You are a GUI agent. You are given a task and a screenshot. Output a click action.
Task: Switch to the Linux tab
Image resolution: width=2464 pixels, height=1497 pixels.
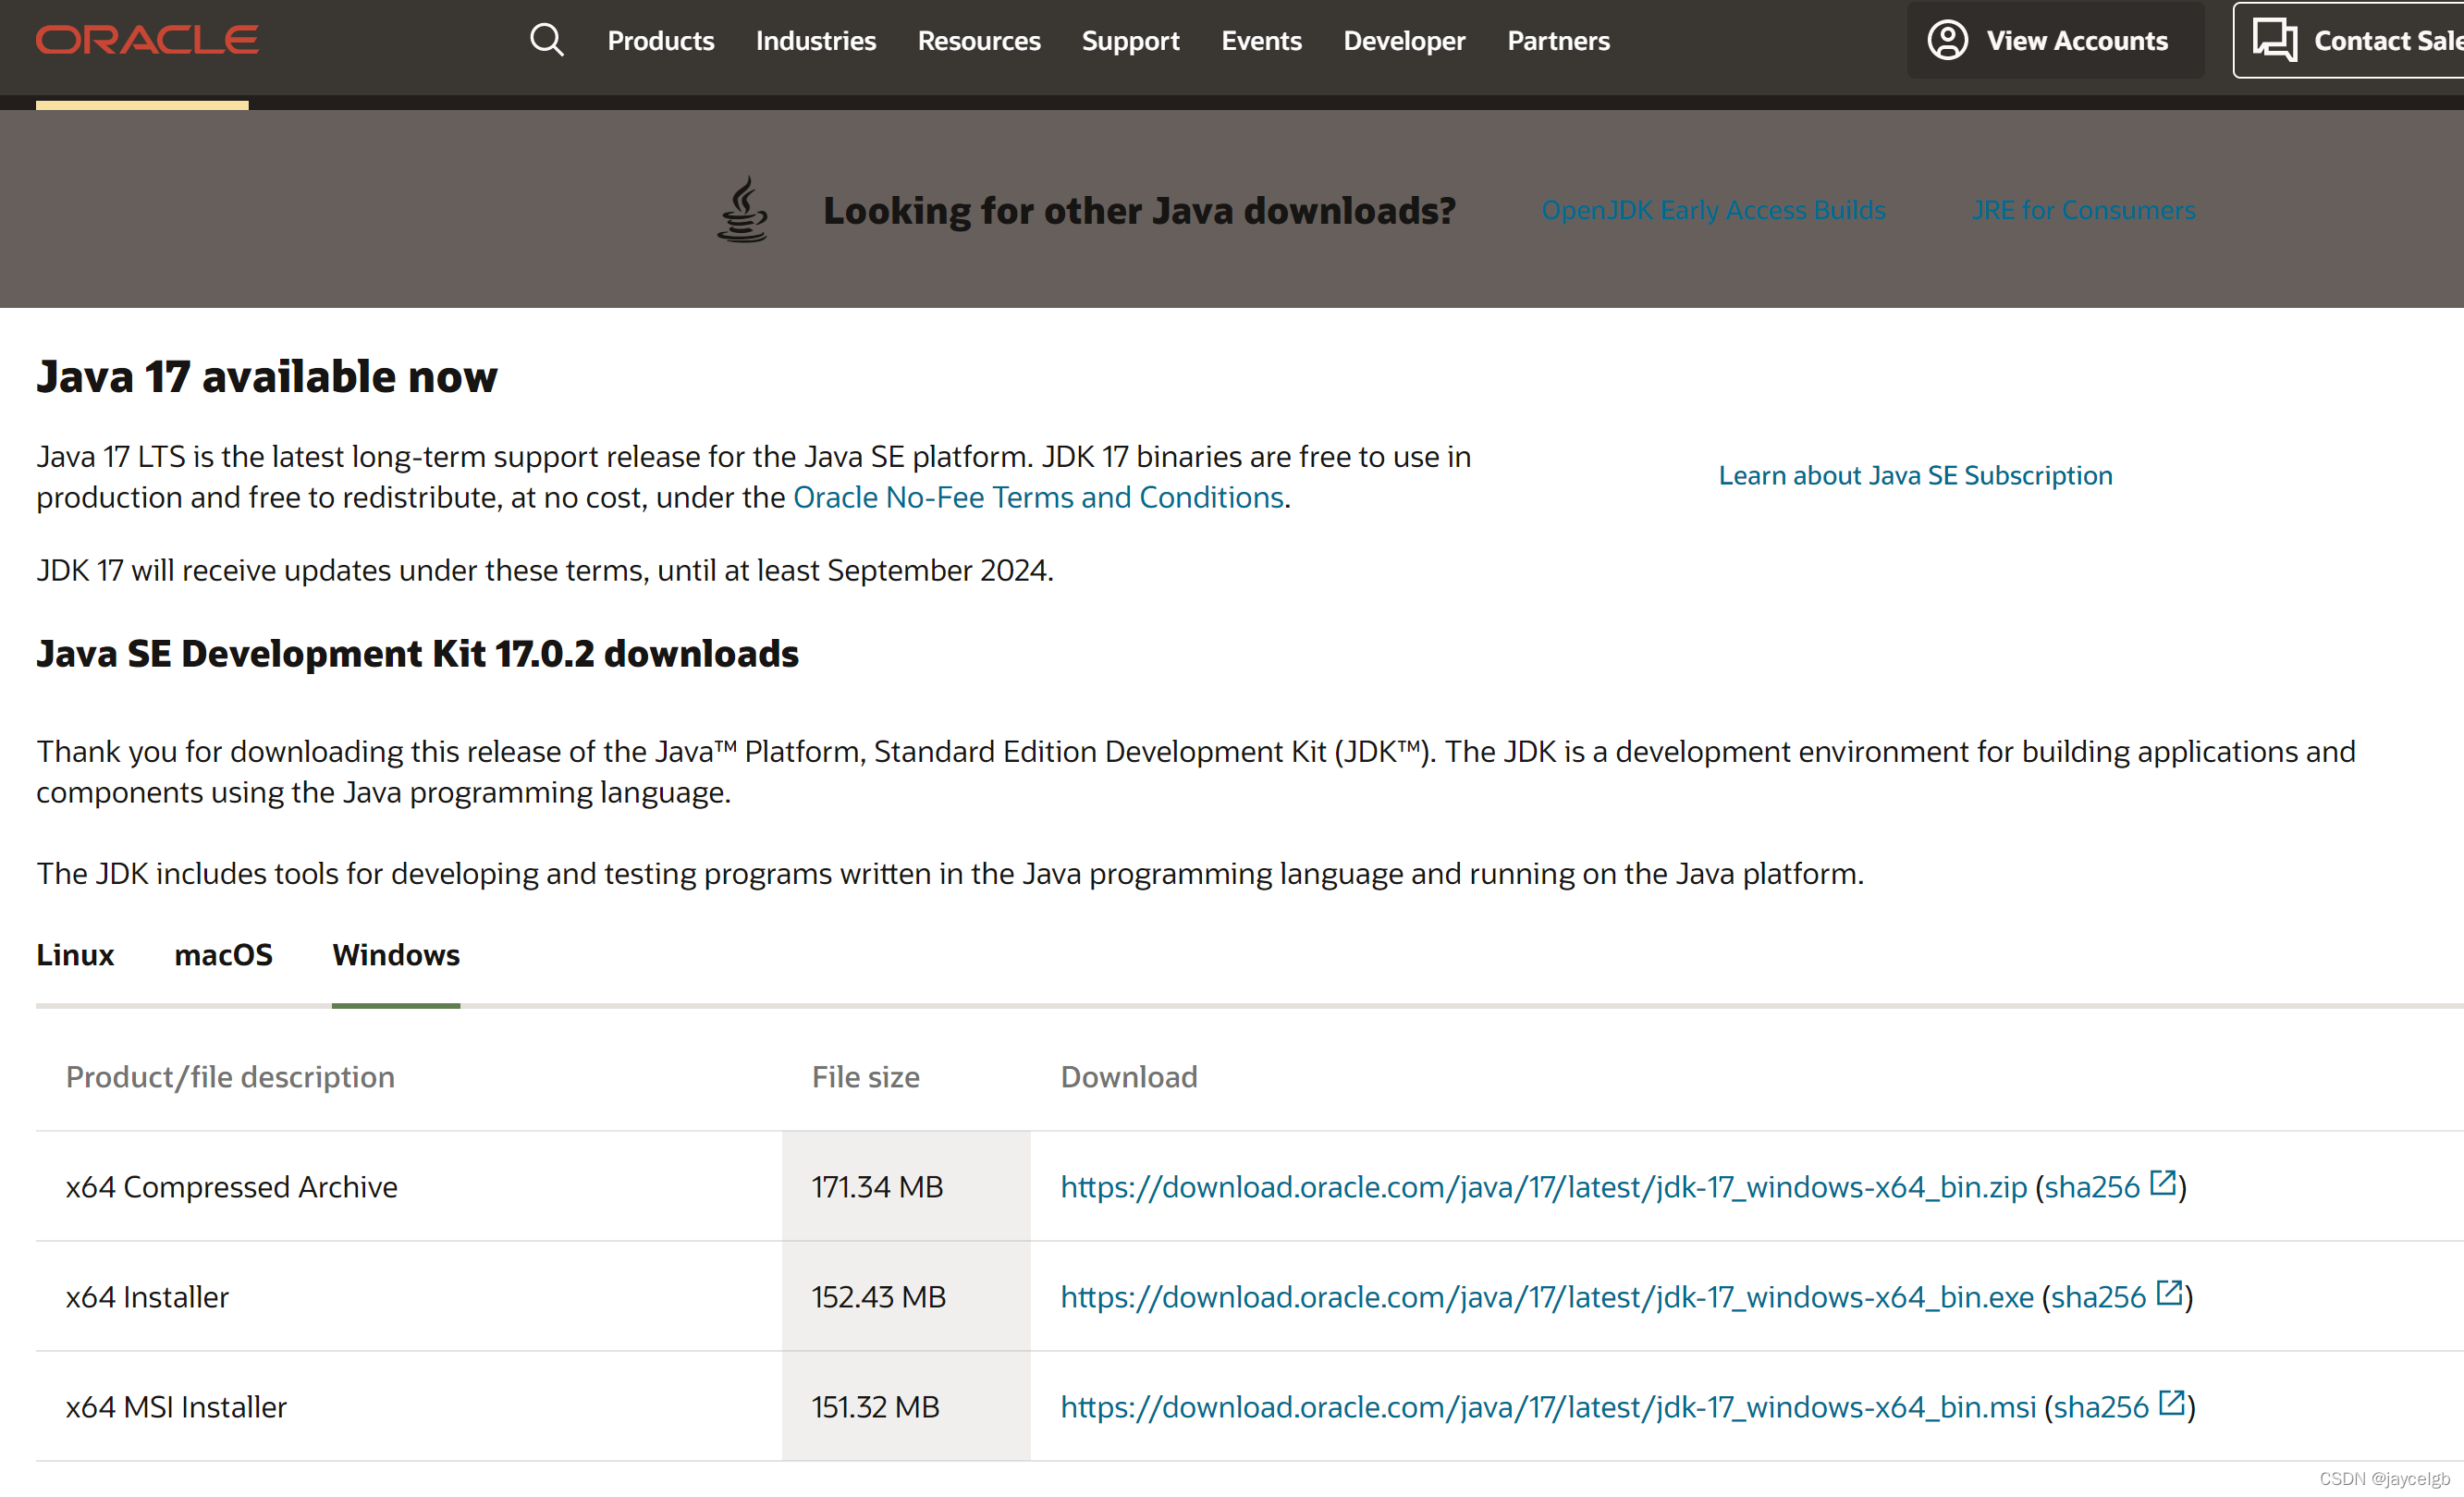click(x=75, y=955)
